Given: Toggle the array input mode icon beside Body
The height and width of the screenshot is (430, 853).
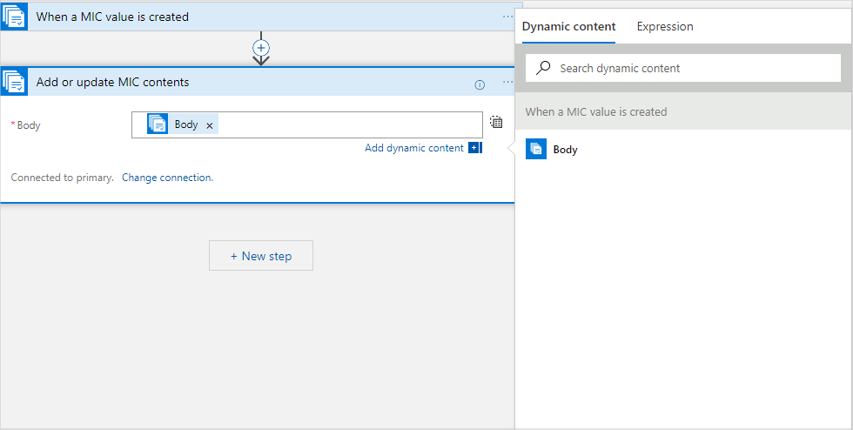Looking at the screenshot, I should (x=496, y=123).
